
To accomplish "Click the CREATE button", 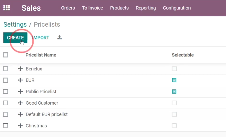I will tap(15, 38).
